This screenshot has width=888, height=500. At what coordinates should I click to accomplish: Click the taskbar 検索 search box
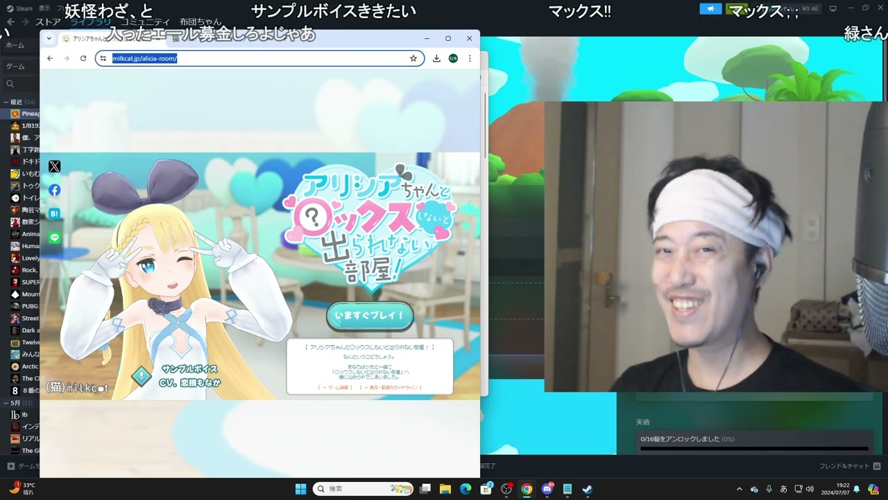[364, 489]
